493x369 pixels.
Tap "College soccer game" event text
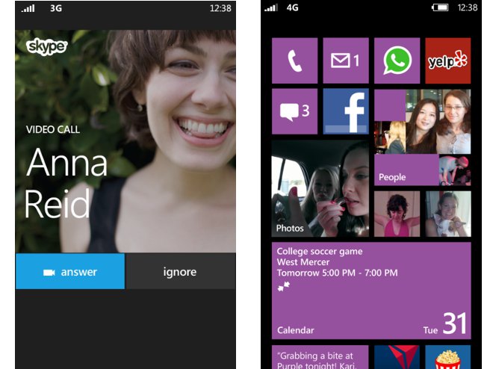[320, 252]
